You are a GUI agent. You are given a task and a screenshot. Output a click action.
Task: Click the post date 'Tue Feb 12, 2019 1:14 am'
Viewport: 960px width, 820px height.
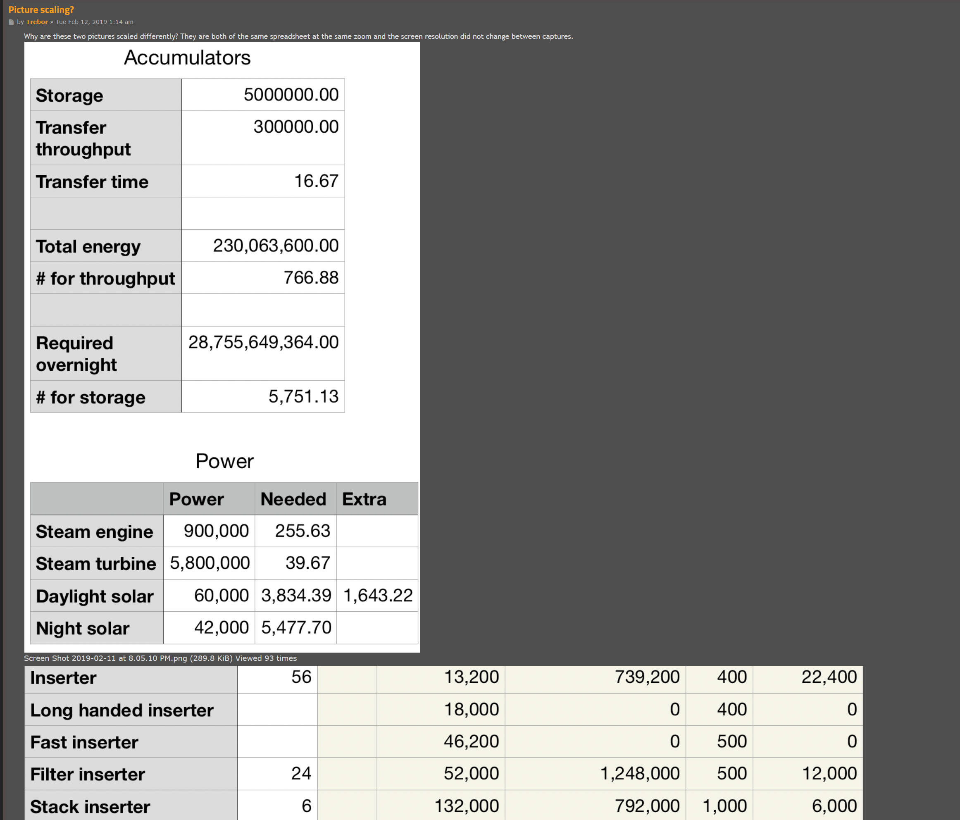95,22
